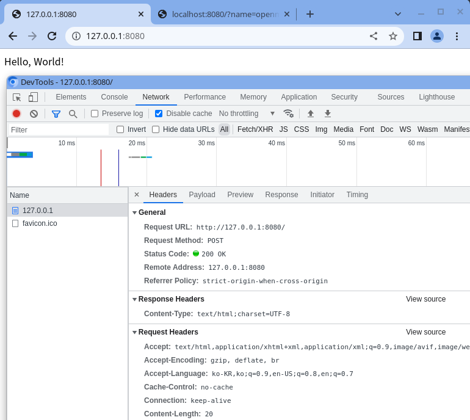Open the No throttling dropdown
Image resolution: width=470 pixels, height=420 pixels.
pos(247,114)
